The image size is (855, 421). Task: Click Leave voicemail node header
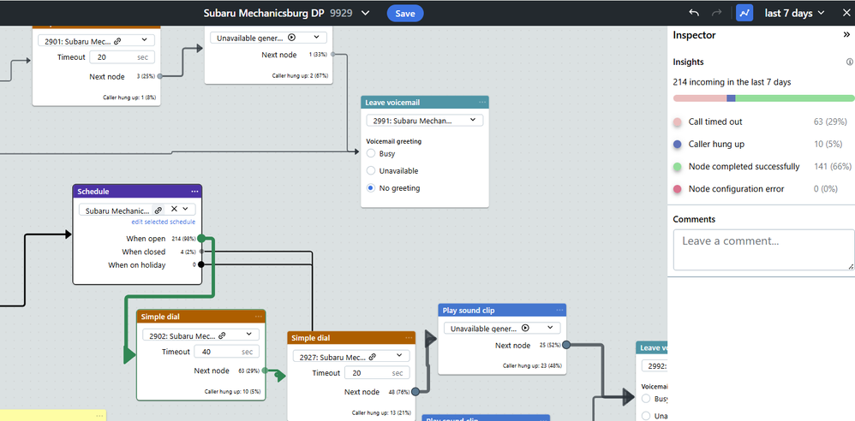click(425, 103)
